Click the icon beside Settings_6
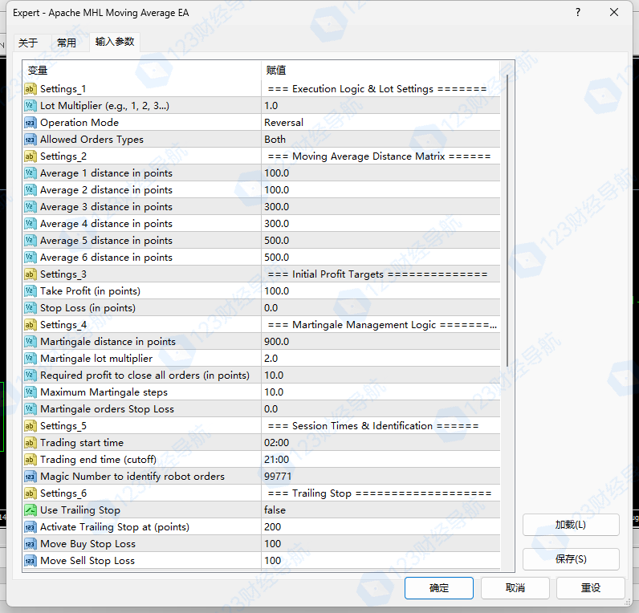The height and width of the screenshot is (613, 639). click(x=31, y=493)
